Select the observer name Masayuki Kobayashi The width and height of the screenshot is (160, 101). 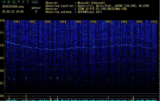coord(91,3)
